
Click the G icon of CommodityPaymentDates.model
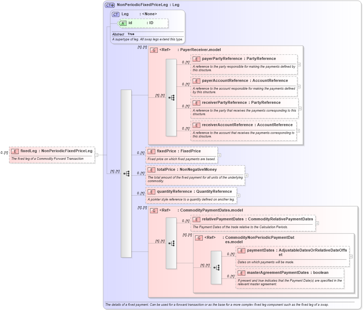point(154,210)
